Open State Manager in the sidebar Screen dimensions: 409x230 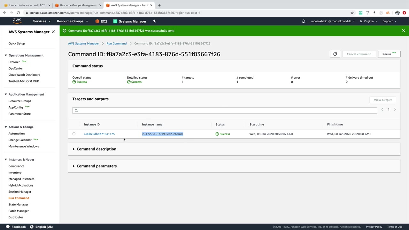18,204
